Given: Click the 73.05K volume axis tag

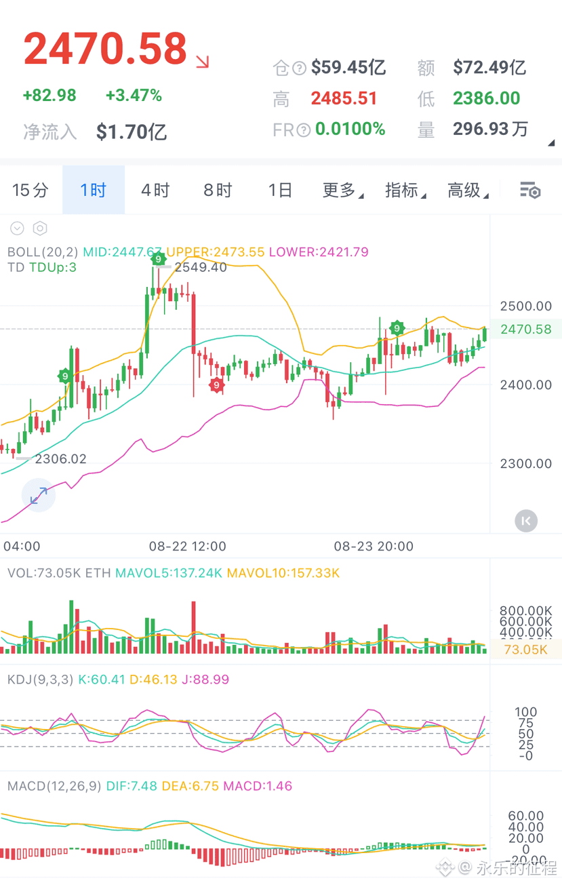Looking at the screenshot, I should point(525,649).
